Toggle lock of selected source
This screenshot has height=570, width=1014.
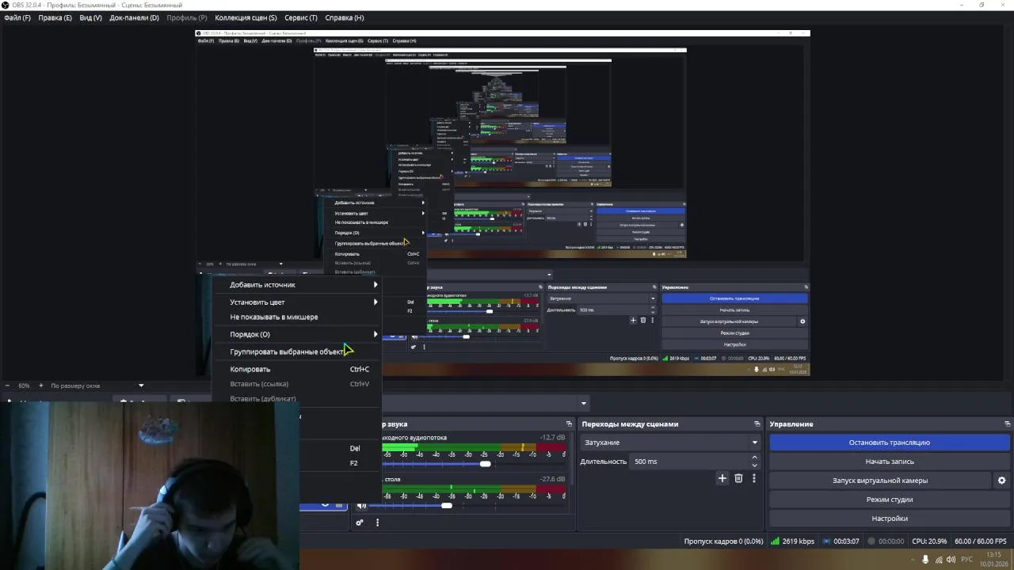point(340,504)
